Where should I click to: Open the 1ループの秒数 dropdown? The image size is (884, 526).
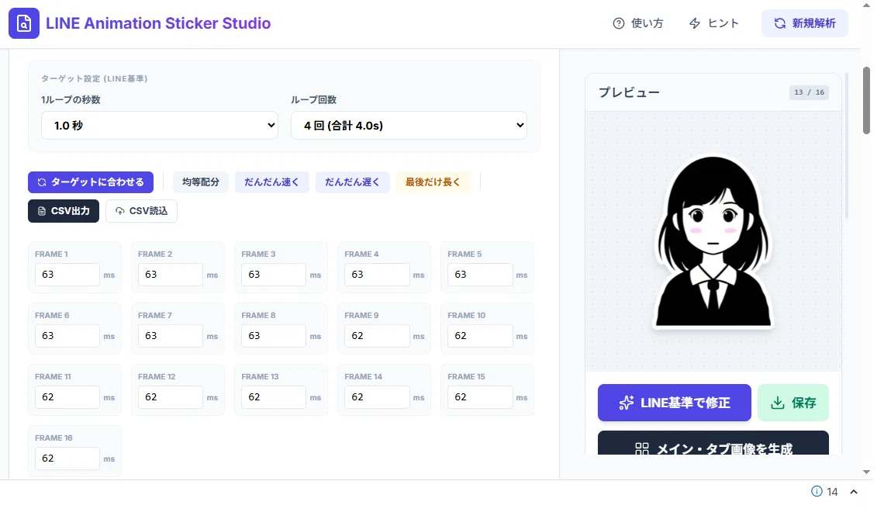click(160, 125)
